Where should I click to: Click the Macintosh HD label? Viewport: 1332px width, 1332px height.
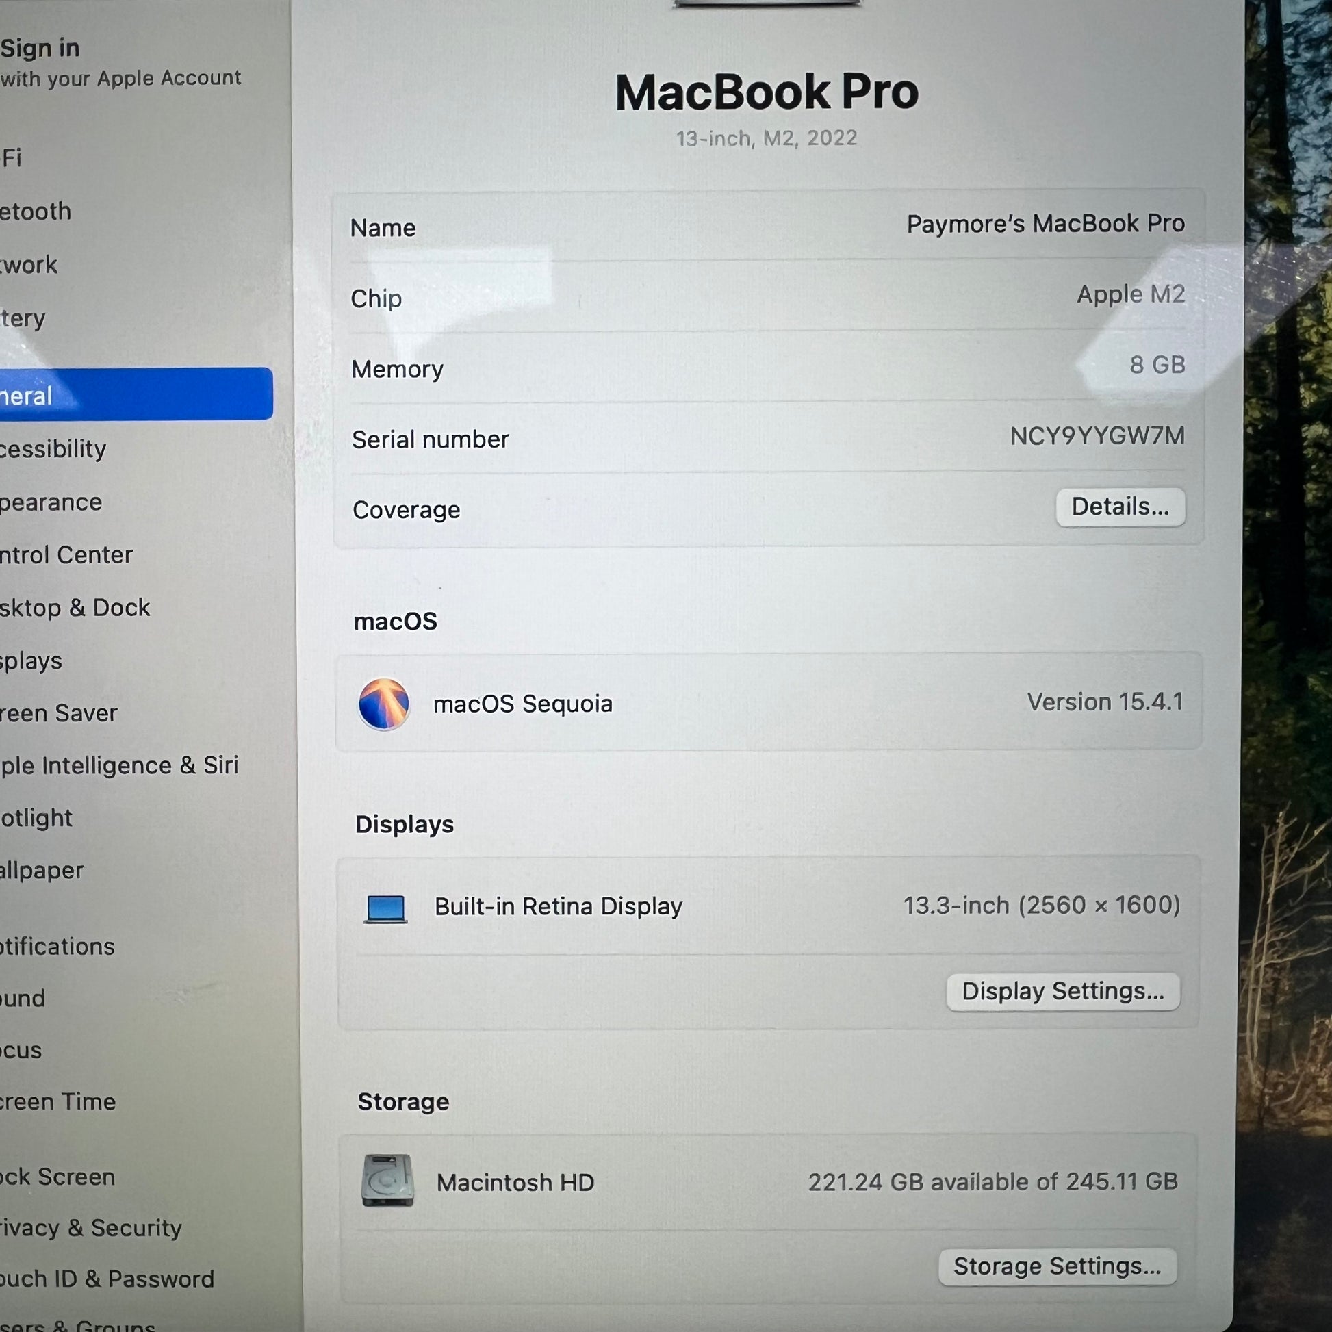click(515, 1183)
